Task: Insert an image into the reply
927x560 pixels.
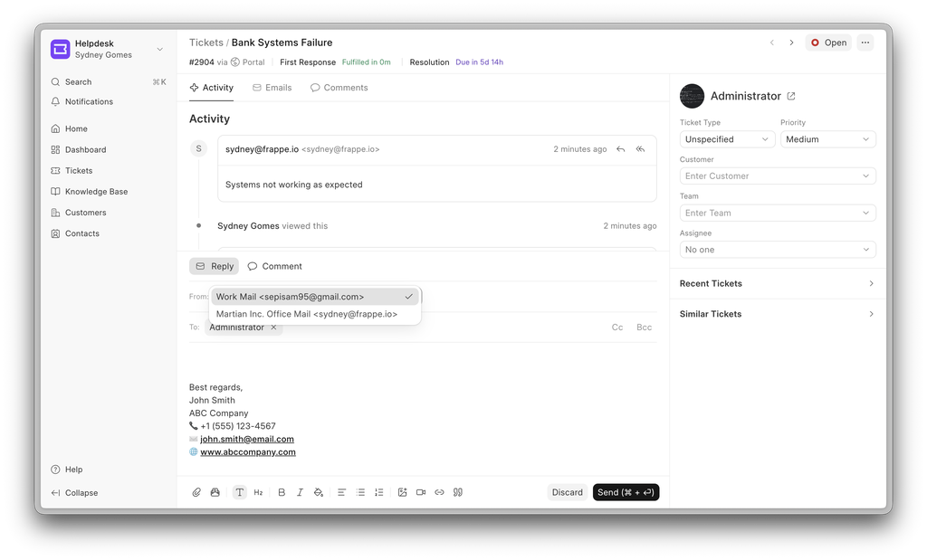Action: [402, 492]
